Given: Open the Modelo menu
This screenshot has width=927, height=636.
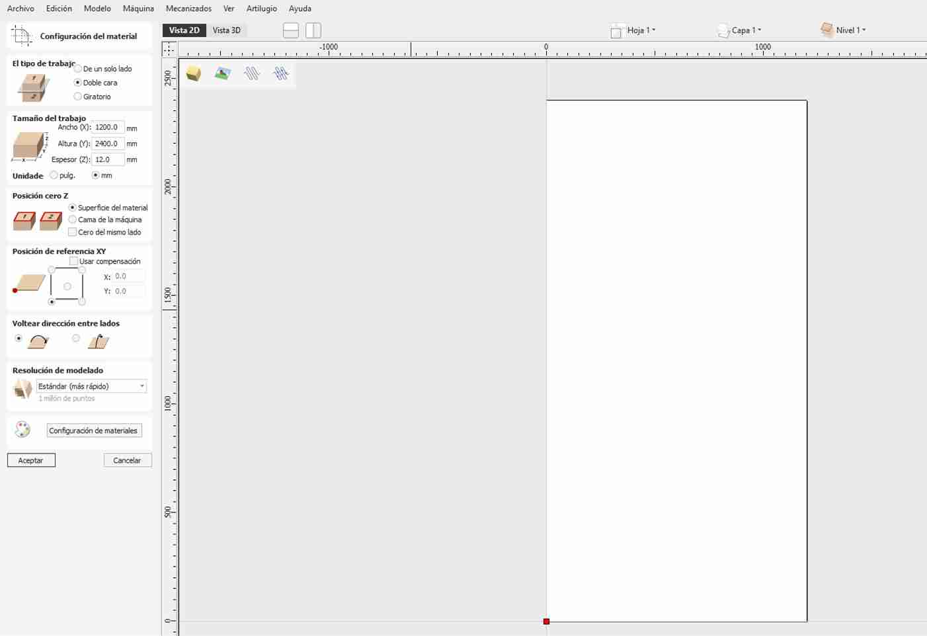Looking at the screenshot, I should pos(97,9).
